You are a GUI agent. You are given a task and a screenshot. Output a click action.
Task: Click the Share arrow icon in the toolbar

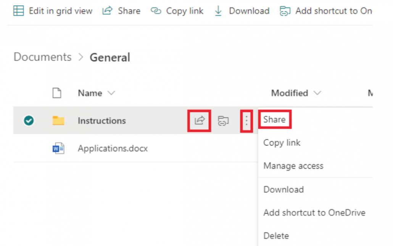pos(107,11)
